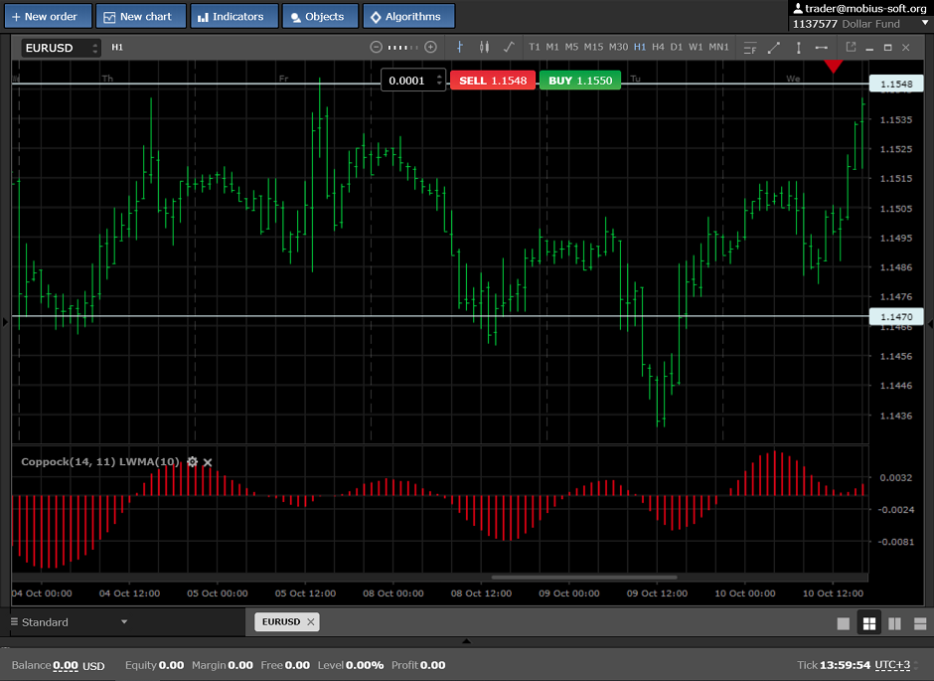
Task: Expand bottom panel with up arrow
Action: 466,641
